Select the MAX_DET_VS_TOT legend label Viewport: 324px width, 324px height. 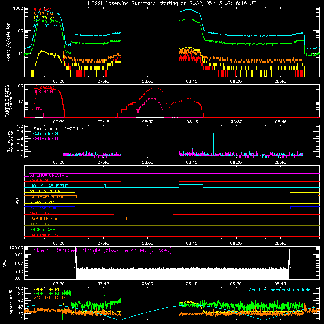tap(50, 298)
